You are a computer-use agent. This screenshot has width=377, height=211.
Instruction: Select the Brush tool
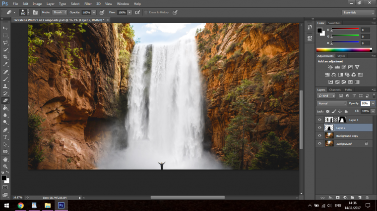coord(5,79)
